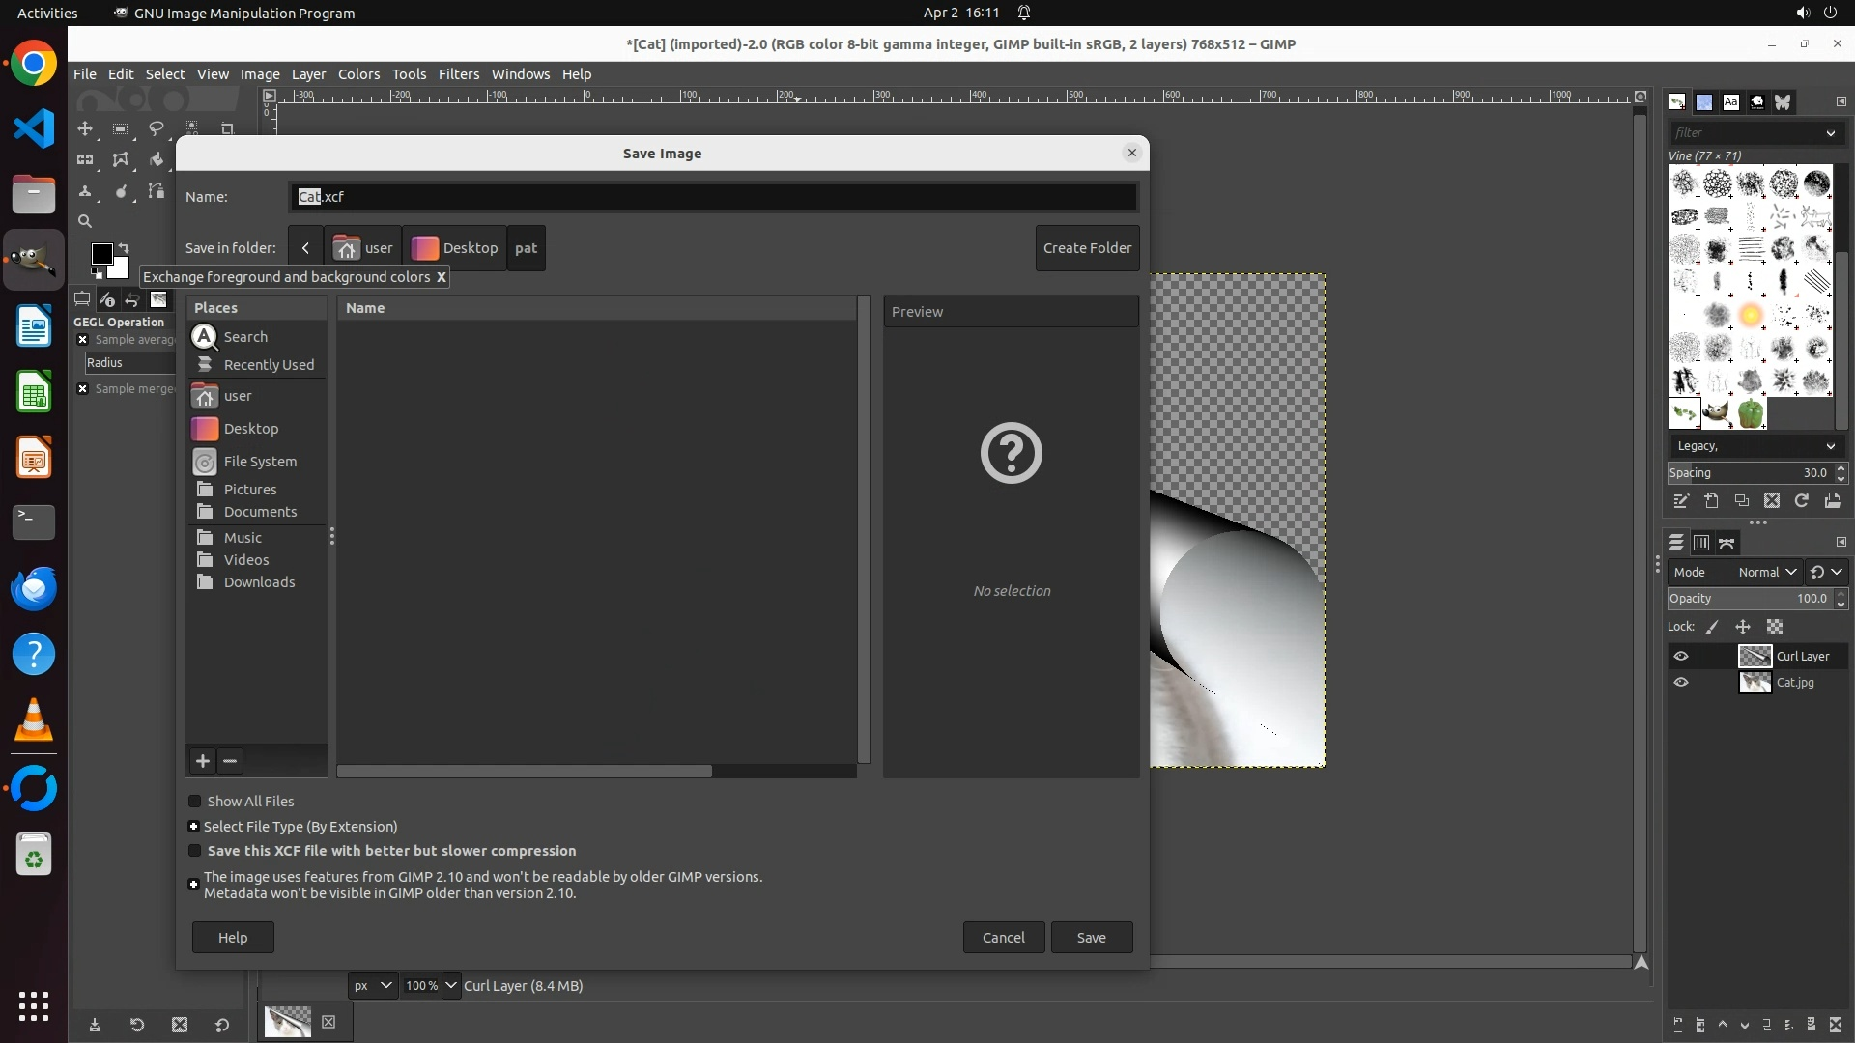Hide the Curl Layer with eye icon

(x=1681, y=656)
